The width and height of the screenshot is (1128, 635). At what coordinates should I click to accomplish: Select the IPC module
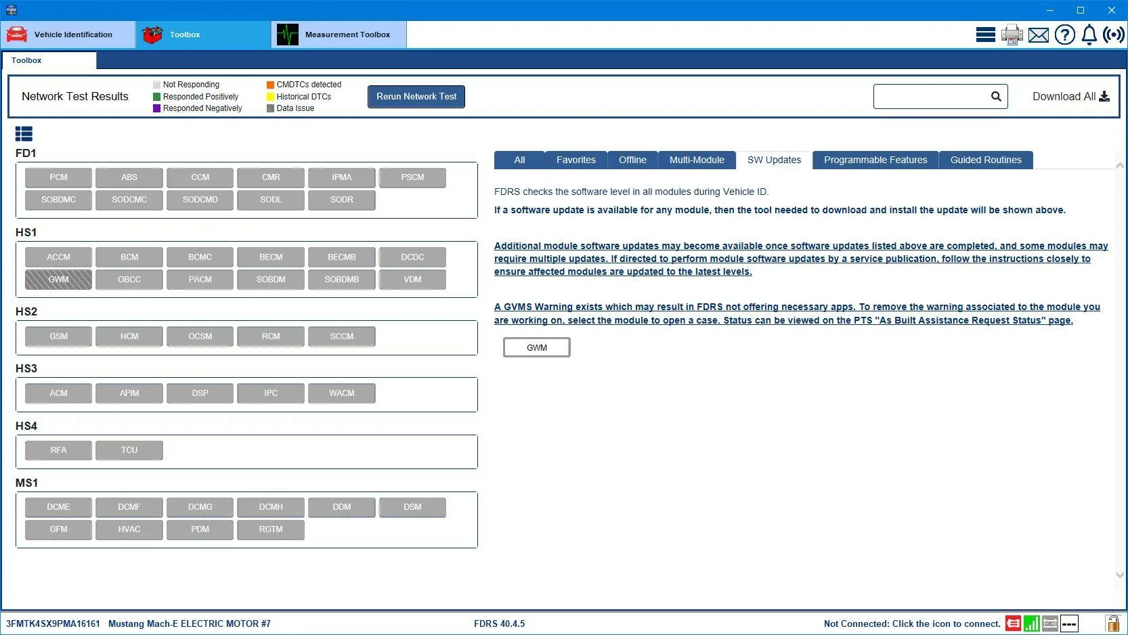[x=271, y=393]
